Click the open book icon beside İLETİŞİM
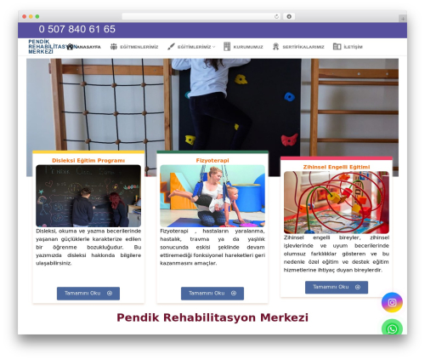This screenshot has width=425, height=360. [337, 47]
